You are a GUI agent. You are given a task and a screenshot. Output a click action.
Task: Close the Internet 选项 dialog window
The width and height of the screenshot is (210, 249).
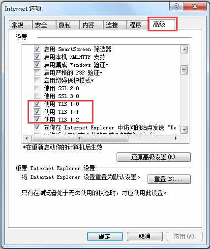pyautogui.click(x=195, y=6)
